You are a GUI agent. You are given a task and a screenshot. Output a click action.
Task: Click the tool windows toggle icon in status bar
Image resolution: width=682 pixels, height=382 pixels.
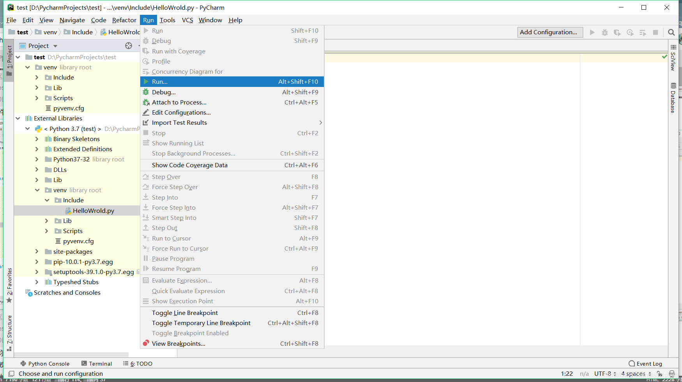pos(11,373)
